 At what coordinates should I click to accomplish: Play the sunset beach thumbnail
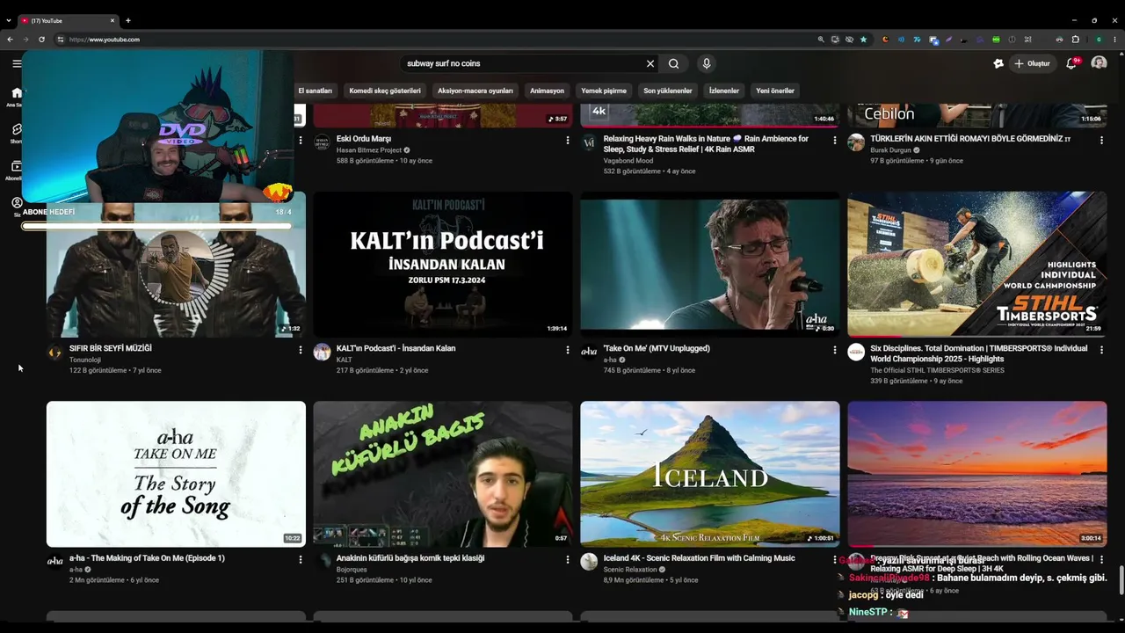click(x=977, y=474)
